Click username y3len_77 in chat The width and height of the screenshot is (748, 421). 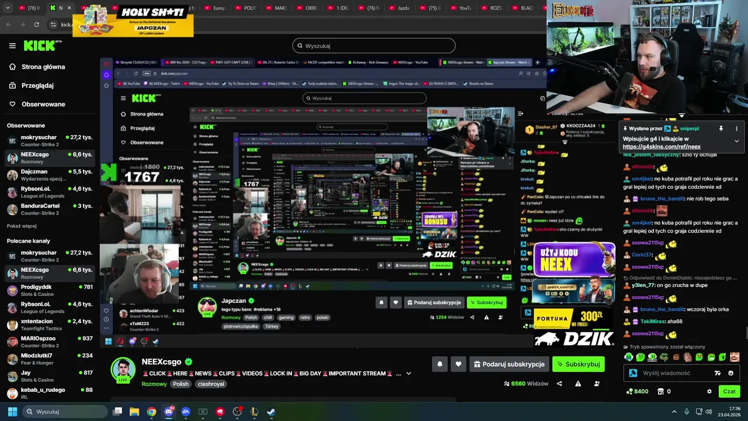click(x=643, y=285)
